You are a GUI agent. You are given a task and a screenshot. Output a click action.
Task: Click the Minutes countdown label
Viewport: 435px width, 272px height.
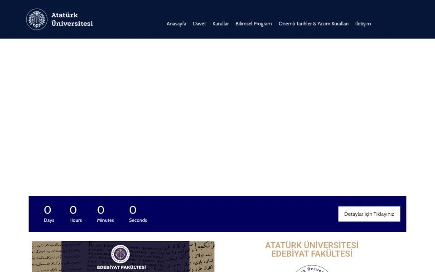pos(106,220)
